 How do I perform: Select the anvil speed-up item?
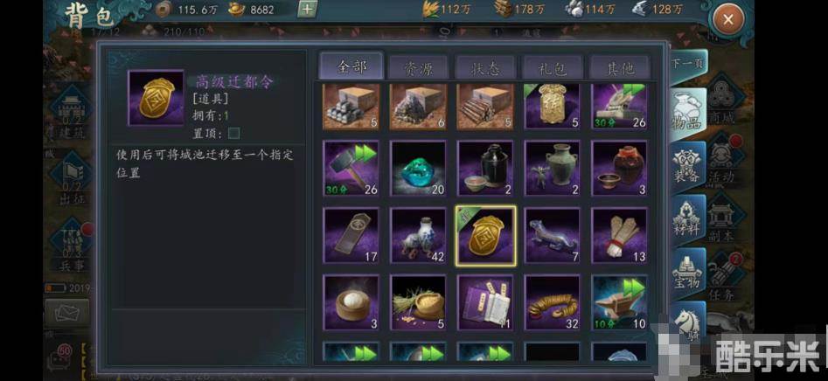[620, 303]
